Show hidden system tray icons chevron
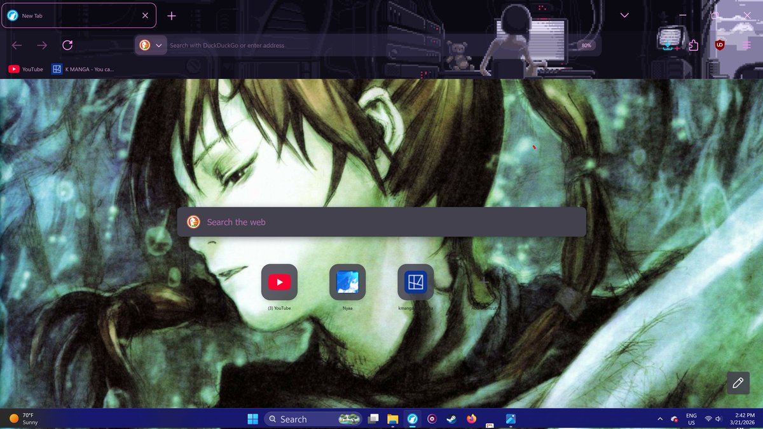Viewport: 763px width, 429px height. tap(659, 419)
